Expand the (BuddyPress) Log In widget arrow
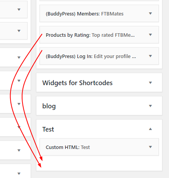Viewport: 169px width, 178px height. tap(150, 56)
